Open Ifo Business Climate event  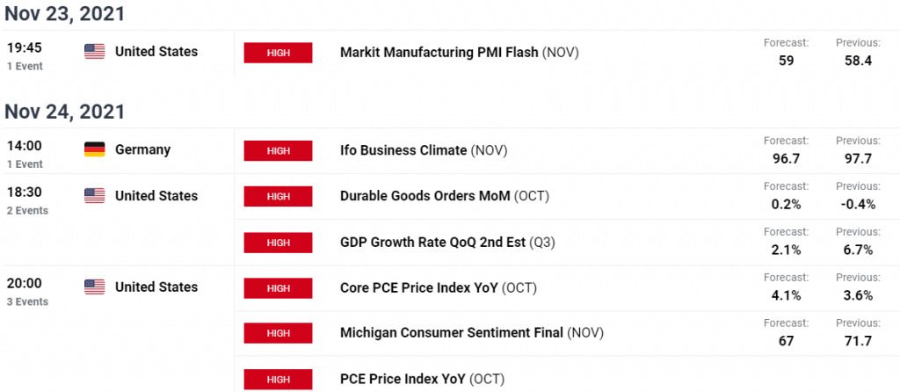pyautogui.click(x=424, y=150)
